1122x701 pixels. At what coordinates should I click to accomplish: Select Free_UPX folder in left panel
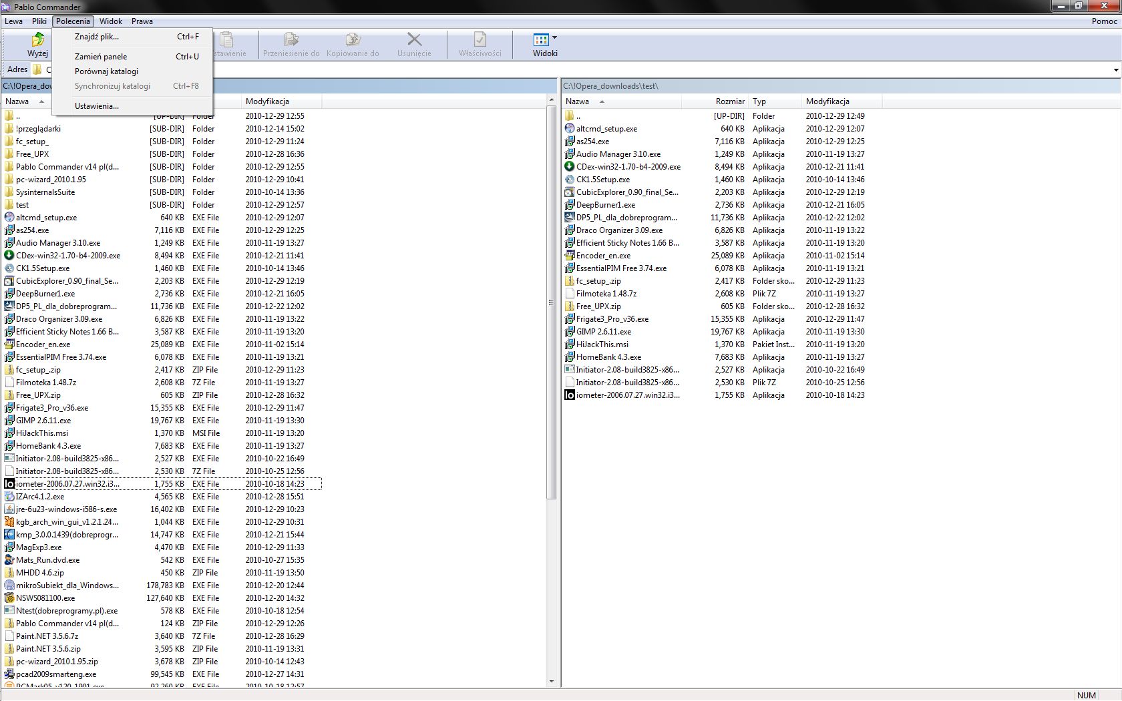32,154
